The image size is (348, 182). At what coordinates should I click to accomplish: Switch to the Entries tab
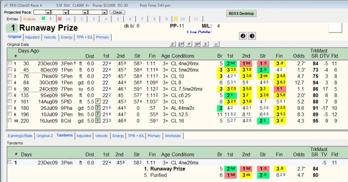pyautogui.click(x=12, y=19)
